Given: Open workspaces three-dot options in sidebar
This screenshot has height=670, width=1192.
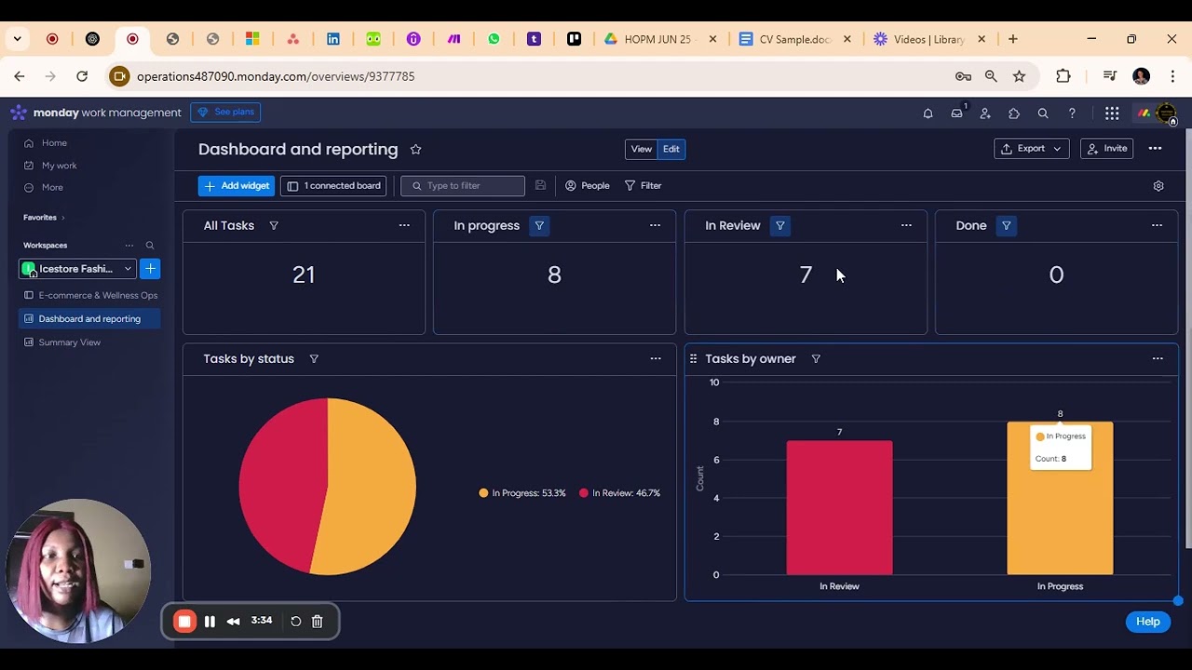Looking at the screenshot, I should (x=129, y=246).
